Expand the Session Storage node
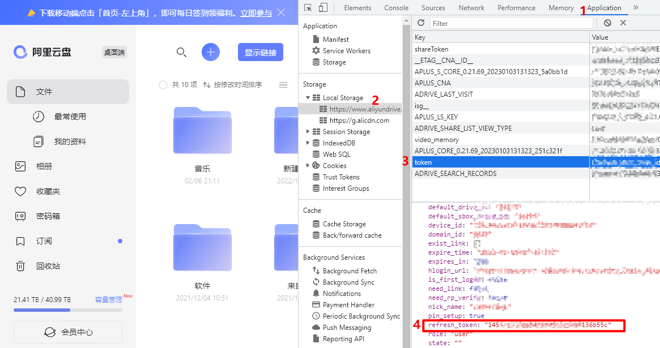This screenshot has height=348, width=660. pyautogui.click(x=308, y=131)
